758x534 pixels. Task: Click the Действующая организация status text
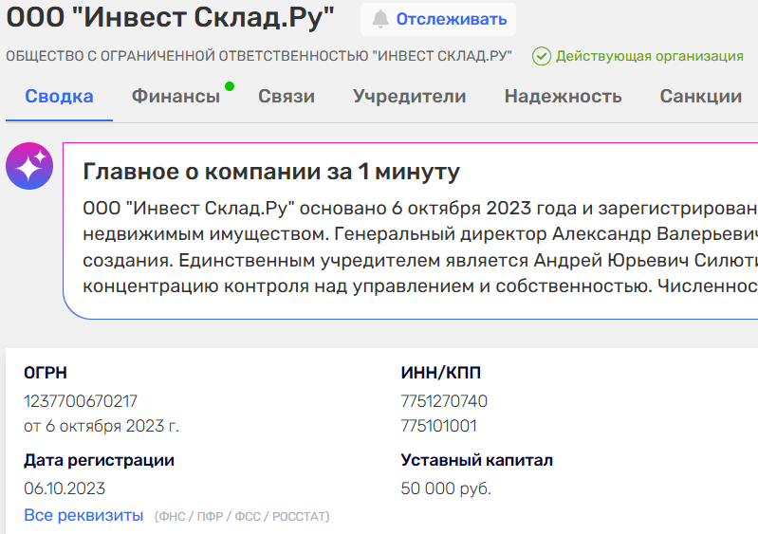click(649, 56)
